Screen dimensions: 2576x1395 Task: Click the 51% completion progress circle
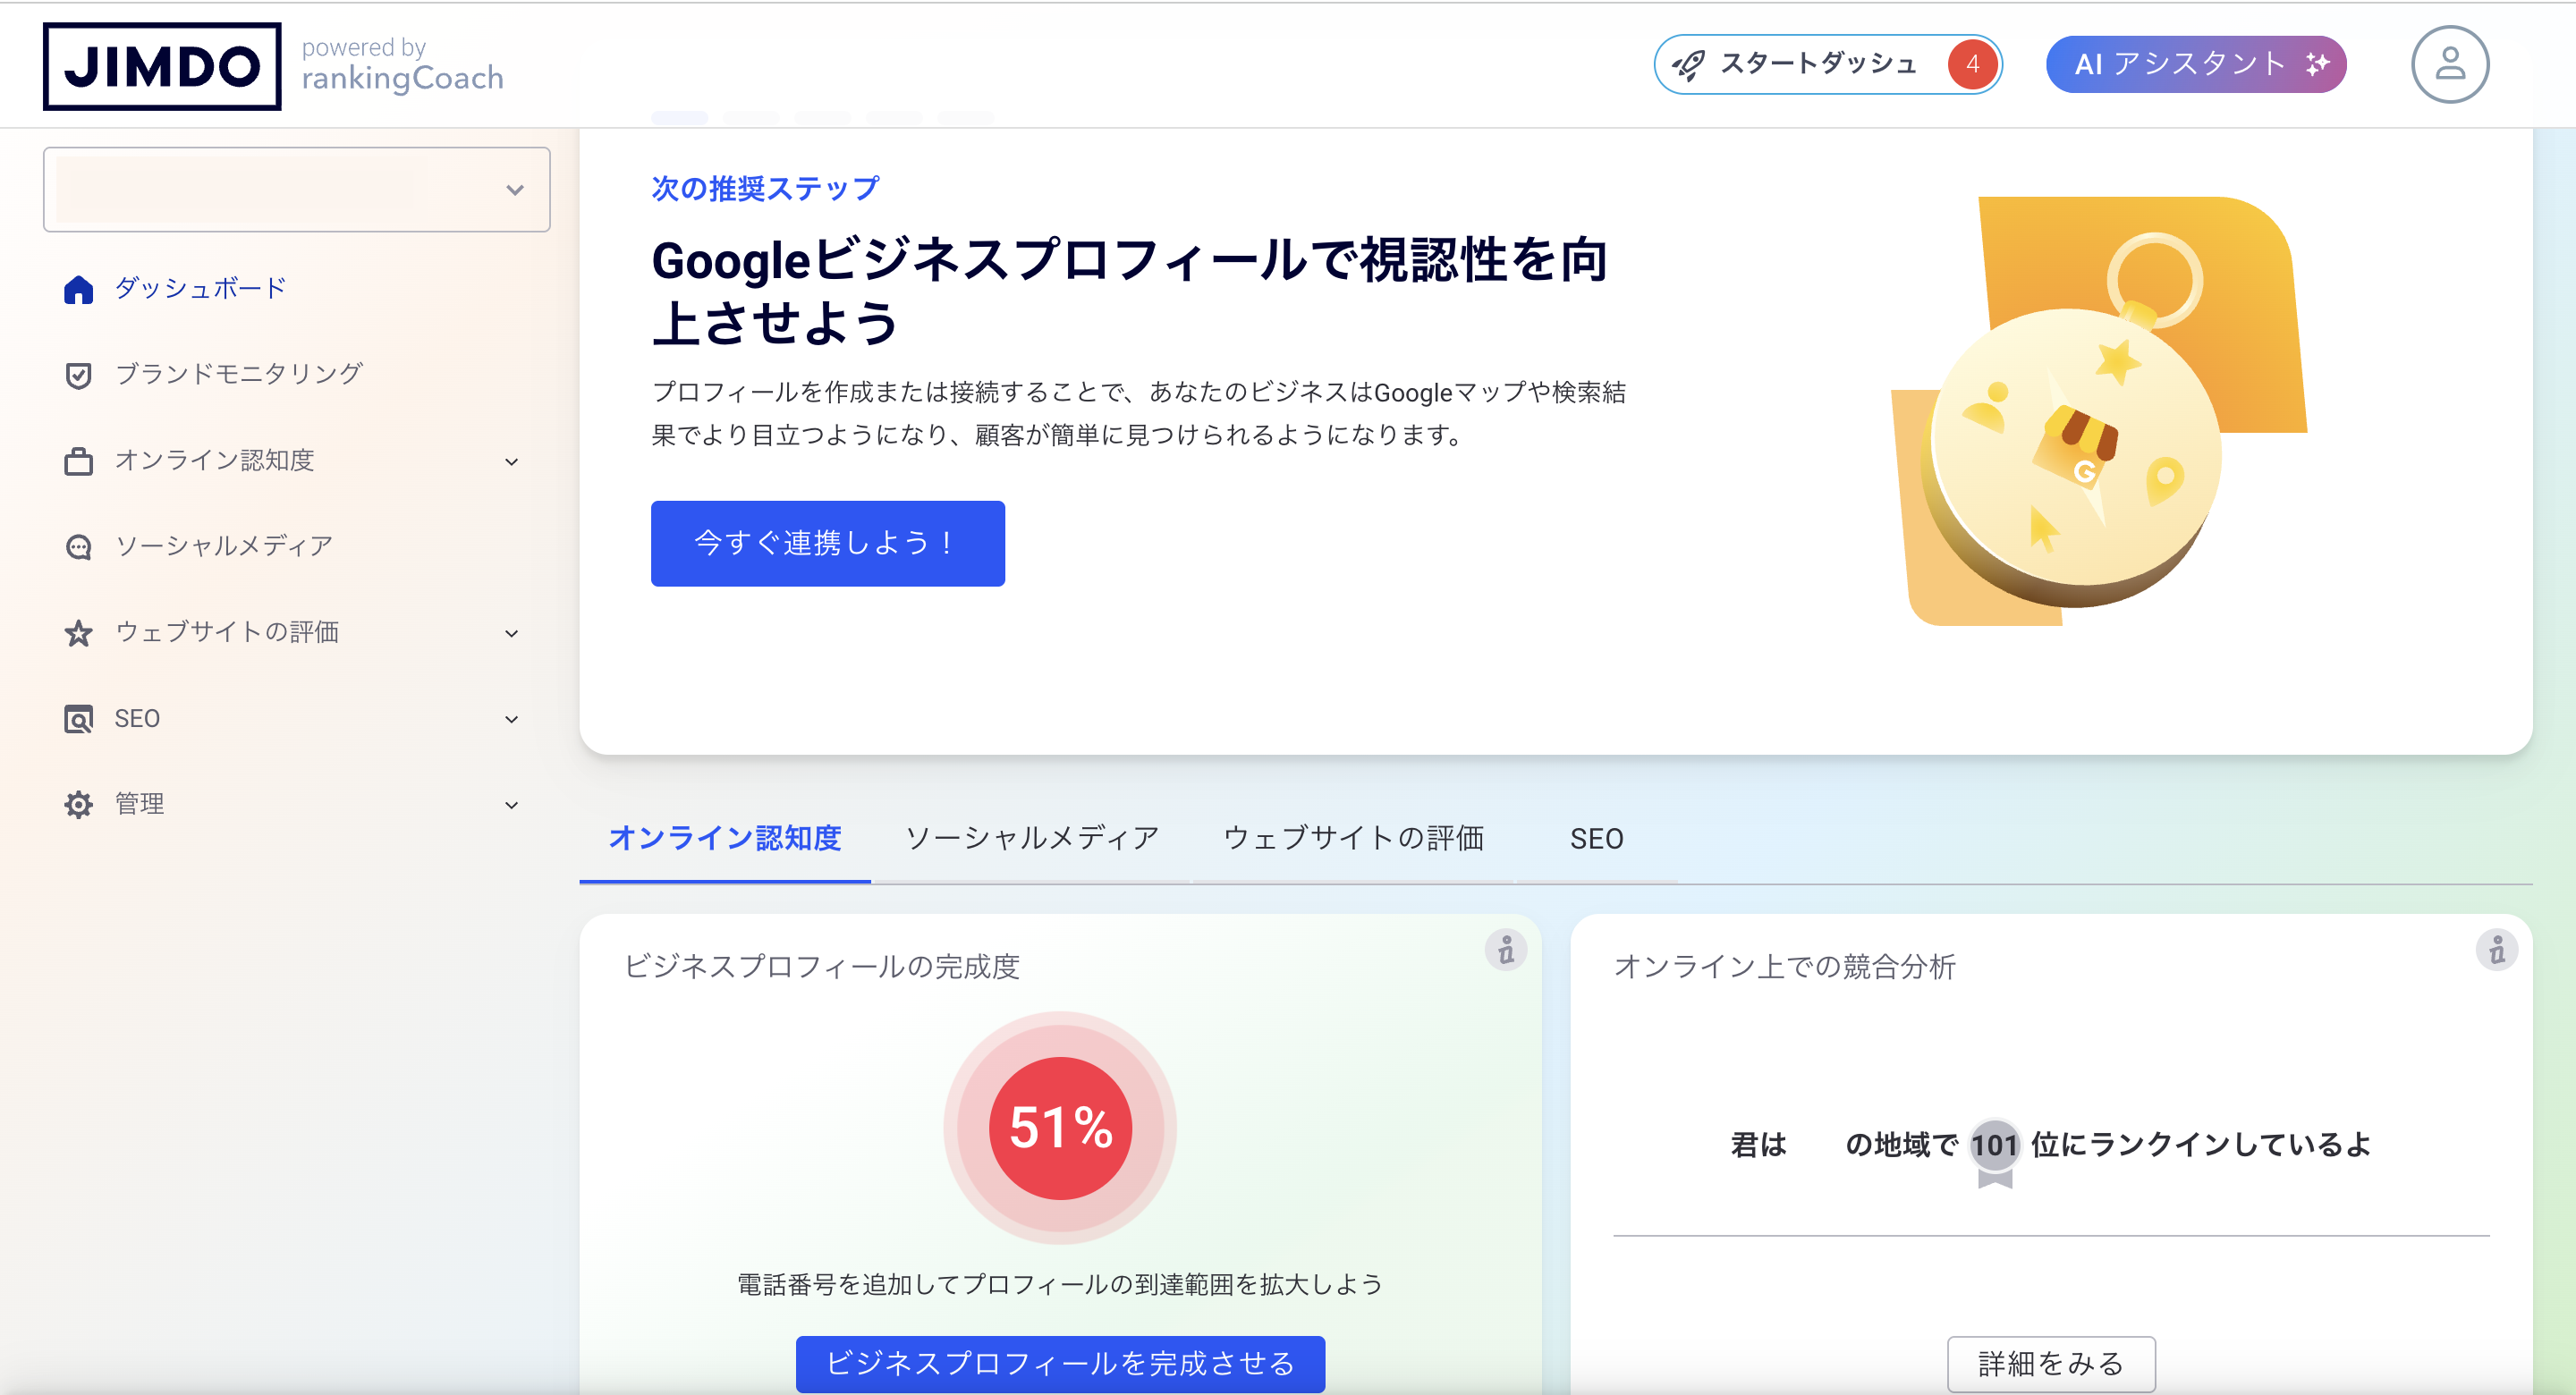(1060, 1128)
